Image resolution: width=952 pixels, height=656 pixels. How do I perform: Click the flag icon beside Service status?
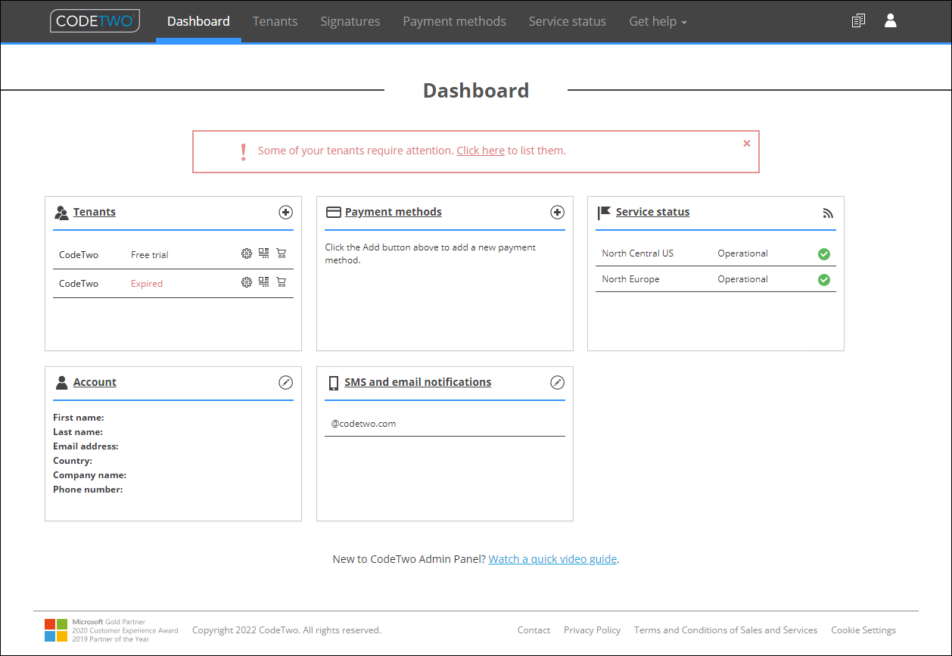(604, 213)
